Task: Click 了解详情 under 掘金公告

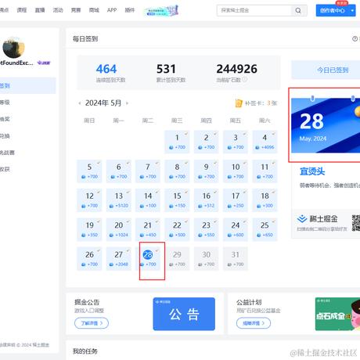Action: 92,323
